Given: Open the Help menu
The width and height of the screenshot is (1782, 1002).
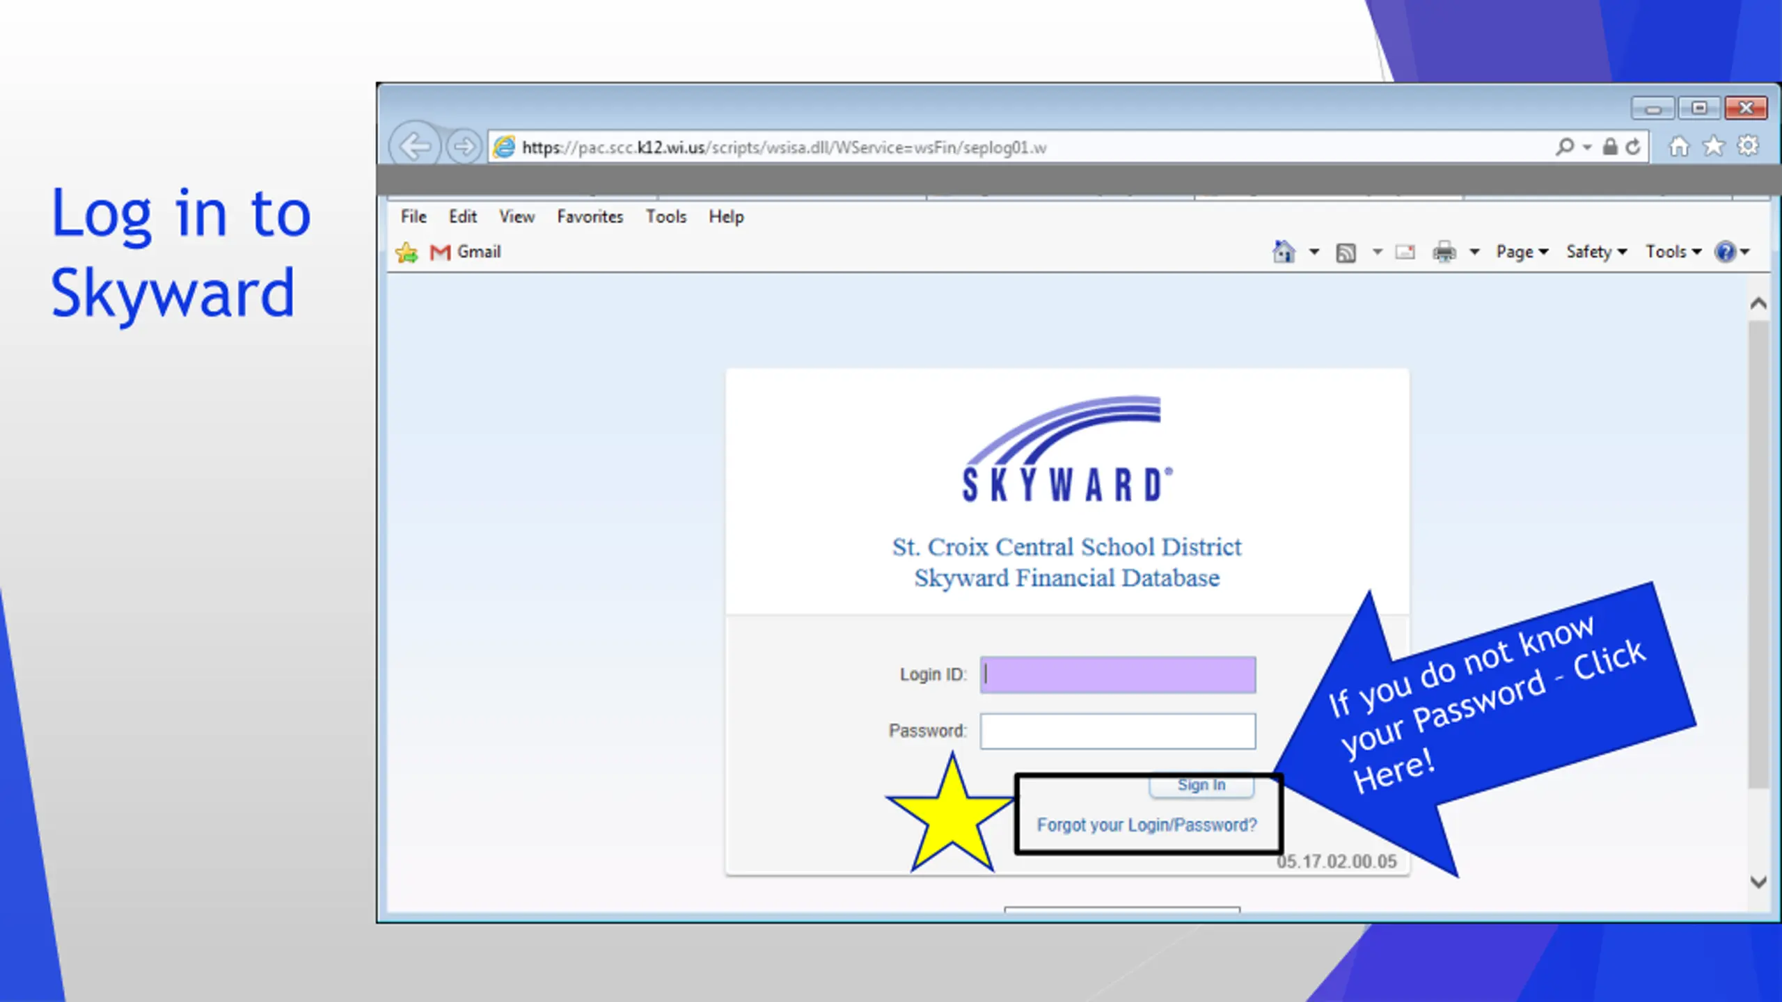Looking at the screenshot, I should tap(726, 216).
